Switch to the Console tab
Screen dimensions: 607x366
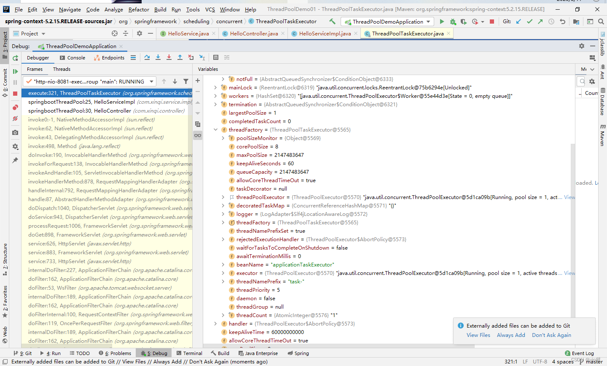point(73,58)
